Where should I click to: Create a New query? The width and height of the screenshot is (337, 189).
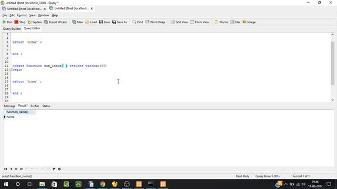[77, 22]
